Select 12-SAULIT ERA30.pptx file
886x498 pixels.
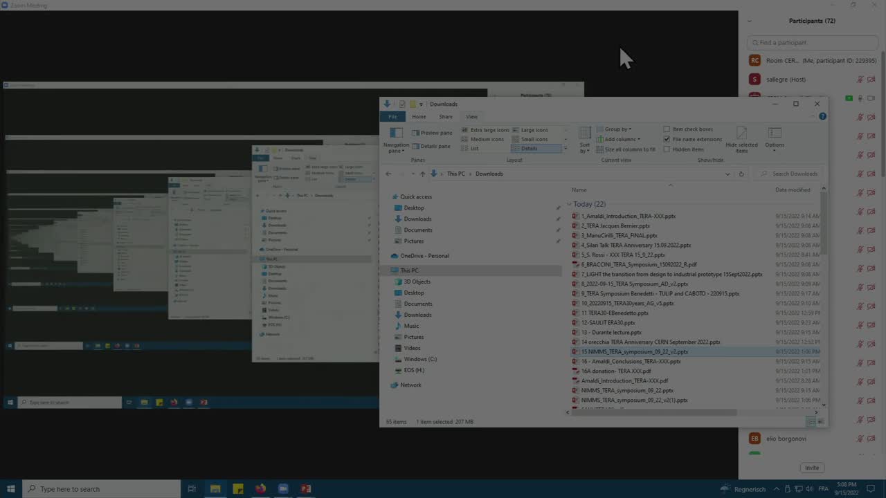608,322
